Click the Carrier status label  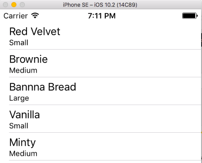point(16,16)
